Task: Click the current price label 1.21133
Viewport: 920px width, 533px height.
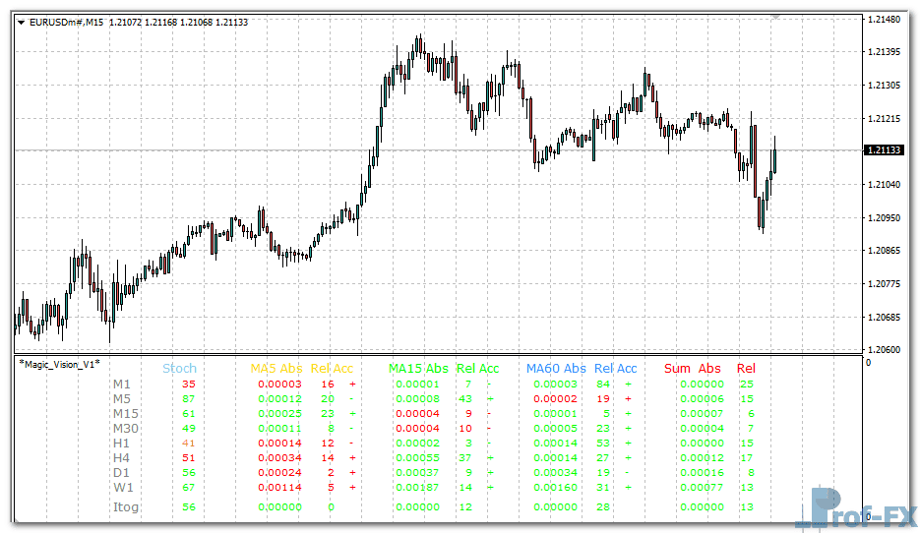Action: point(885,150)
